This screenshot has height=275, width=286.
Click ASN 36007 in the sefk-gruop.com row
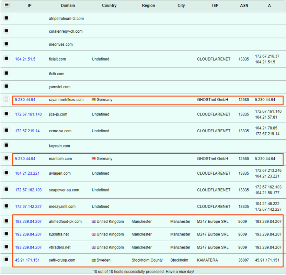243,260
